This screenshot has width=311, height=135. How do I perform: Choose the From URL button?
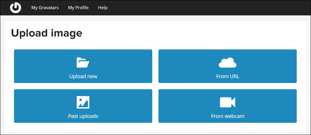tap(228, 66)
